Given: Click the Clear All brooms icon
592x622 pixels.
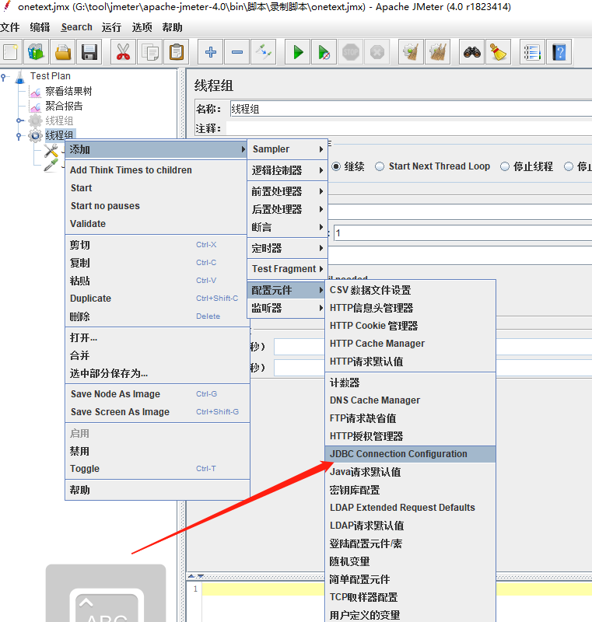Looking at the screenshot, I should (438, 52).
